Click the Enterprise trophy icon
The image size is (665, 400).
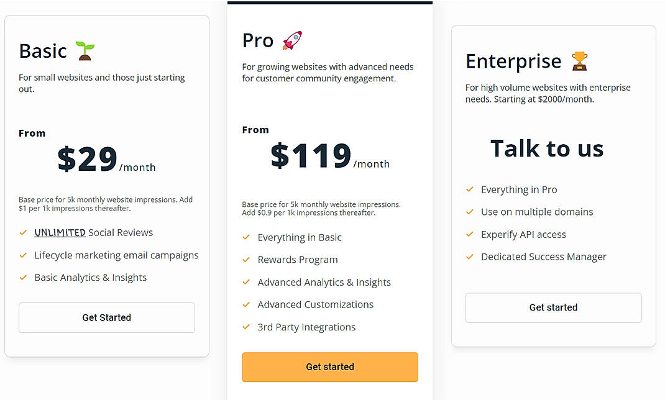[579, 61]
